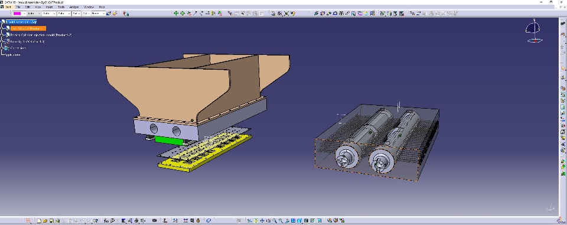Image resolution: width=567 pixels, height=225 pixels.
Task: Click the Pan view icon
Action: click(262, 221)
